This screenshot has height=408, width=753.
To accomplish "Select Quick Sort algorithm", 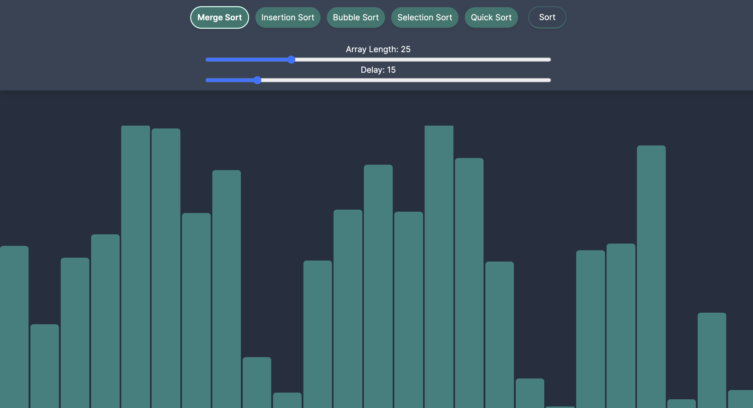I will pyautogui.click(x=491, y=17).
